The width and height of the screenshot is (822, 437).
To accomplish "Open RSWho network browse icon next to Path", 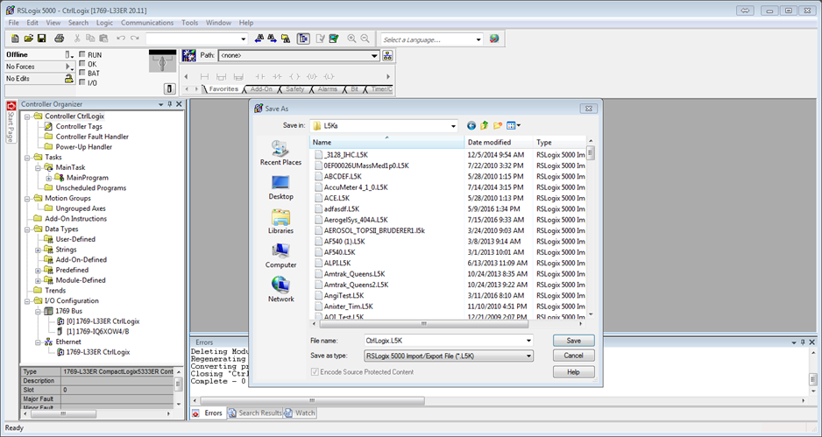I will (x=387, y=55).
